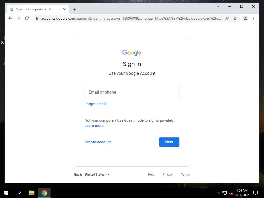264x198 pixels.
Task: Show hidden system tray icons
Action: click(x=218, y=193)
